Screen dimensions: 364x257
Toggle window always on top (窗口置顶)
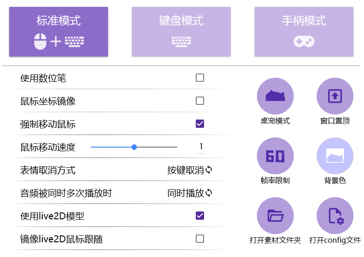click(x=335, y=96)
